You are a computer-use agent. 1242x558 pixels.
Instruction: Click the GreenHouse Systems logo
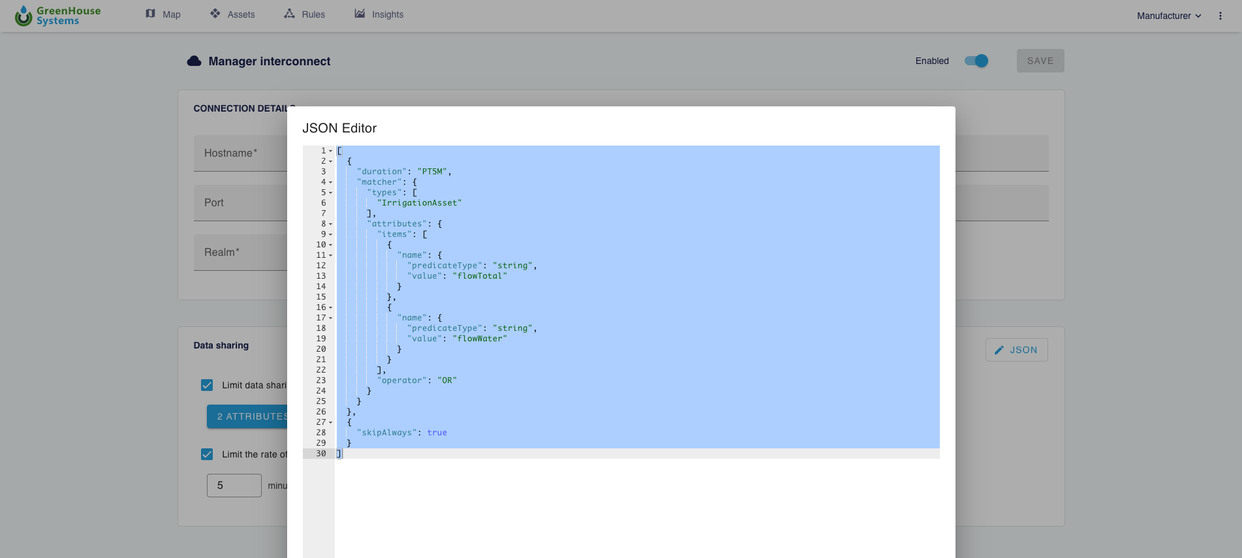coord(57,16)
